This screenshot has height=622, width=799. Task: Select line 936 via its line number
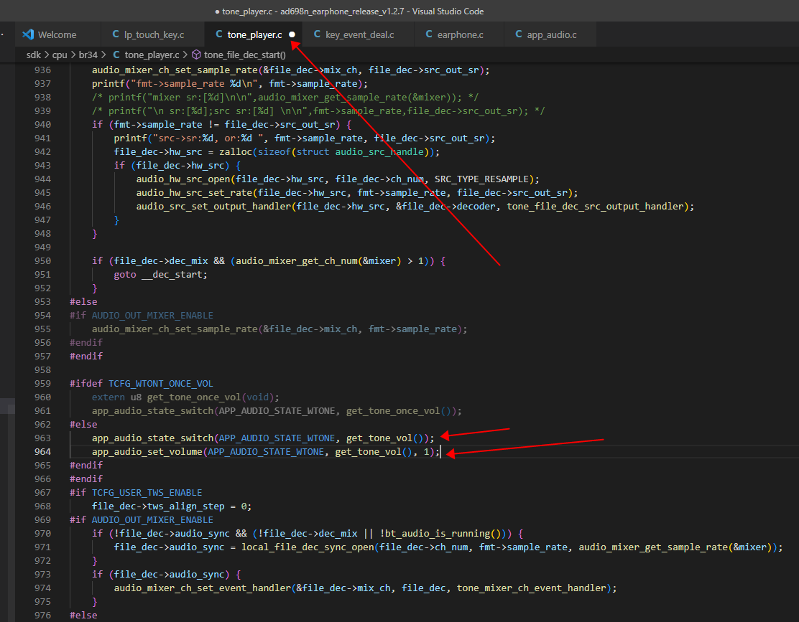click(x=43, y=70)
